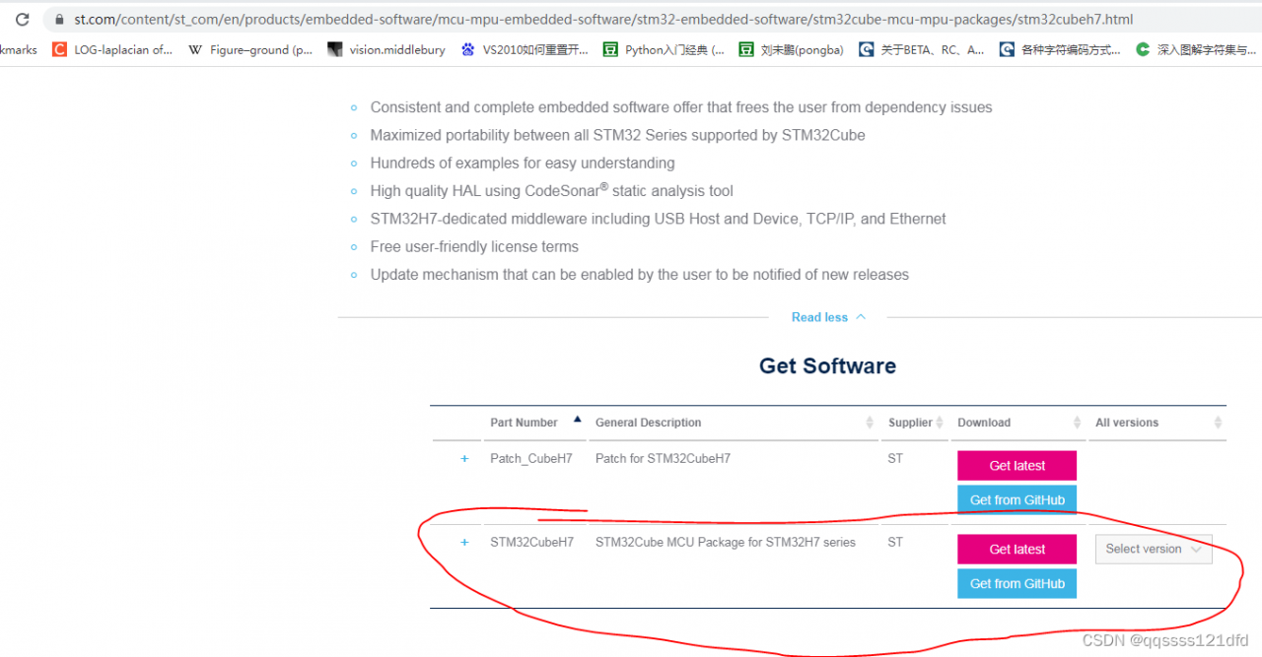
Task: Click 'Hundreds of examples for easy understanding'
Action: [x=523, y=164]
